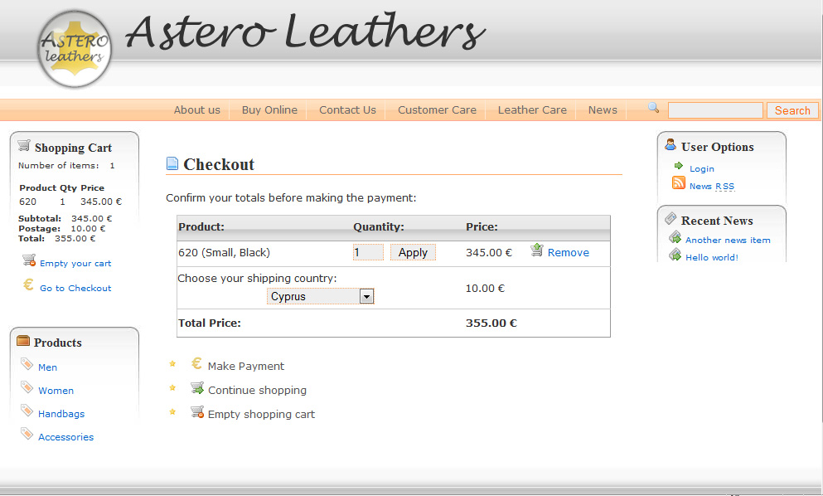Click the tag icon next to Handbags
The height and width of the screenshot is (496, 823).
27,411
